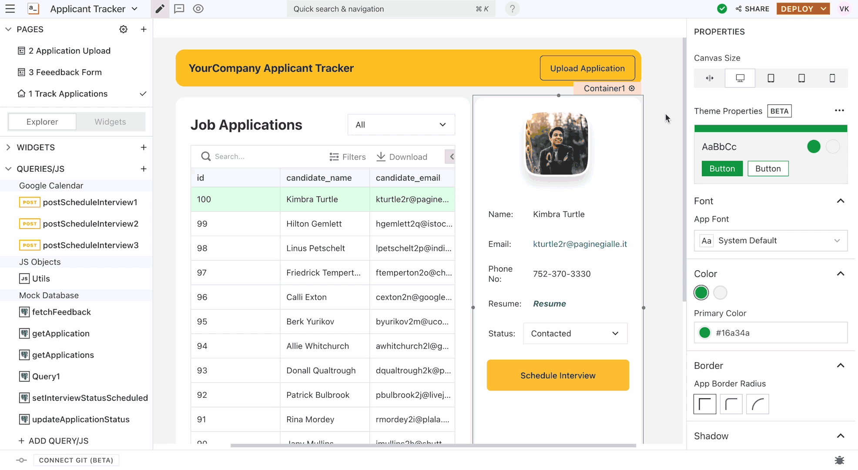The height and width of the screenshot is (470, 858).
Task: Select the desktop canvas size
Action: click(x=740, y=78)
